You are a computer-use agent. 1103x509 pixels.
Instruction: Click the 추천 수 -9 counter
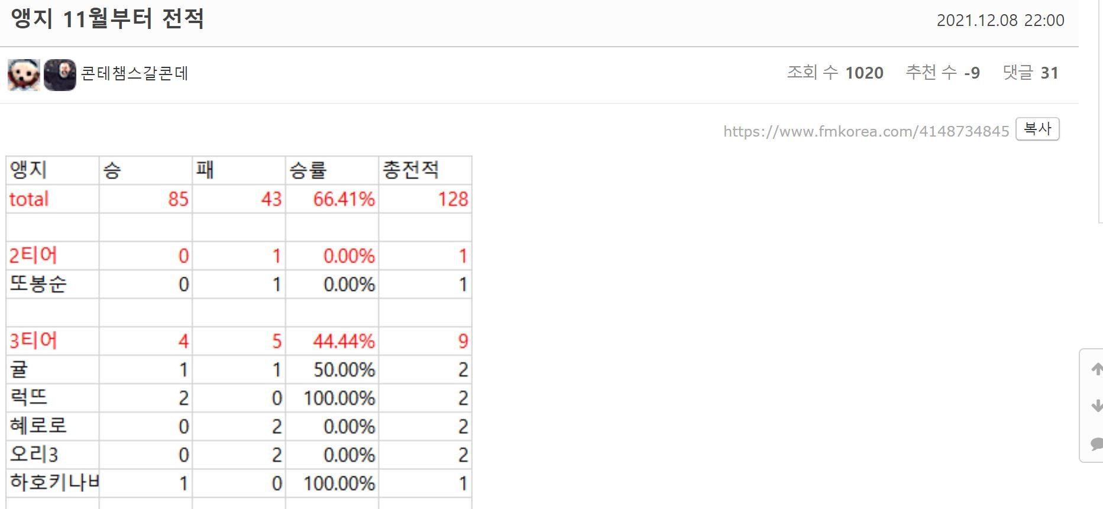(x=943, y=73)
